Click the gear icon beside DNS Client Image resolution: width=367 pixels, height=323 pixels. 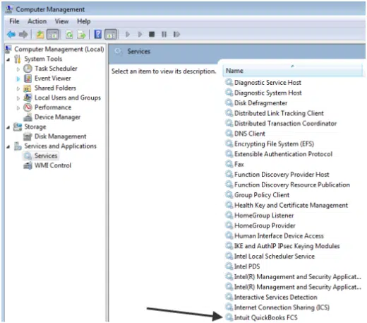229,133
